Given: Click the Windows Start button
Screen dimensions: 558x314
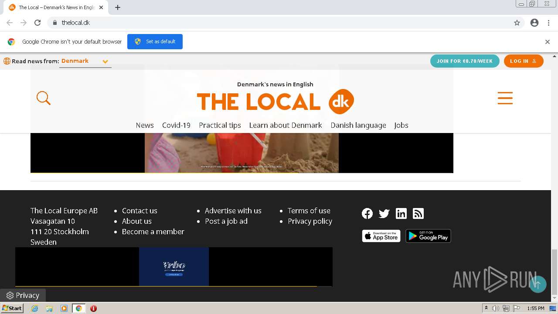Looking at the screenshot, I should click(x=12, y=308).
